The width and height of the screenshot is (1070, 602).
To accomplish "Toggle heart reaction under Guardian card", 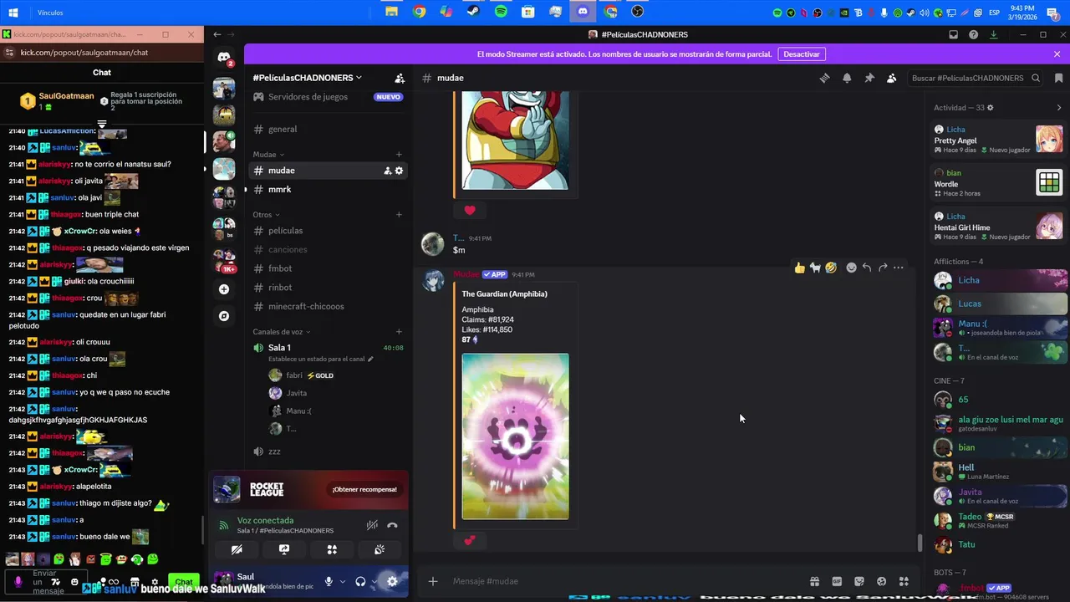I will (x=469, y=541).
